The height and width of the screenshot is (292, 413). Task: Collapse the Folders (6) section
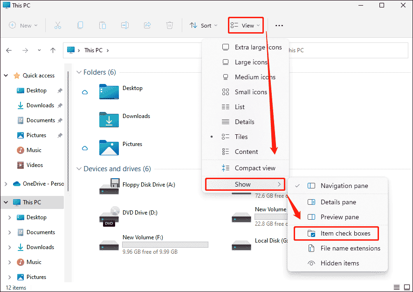79,72
